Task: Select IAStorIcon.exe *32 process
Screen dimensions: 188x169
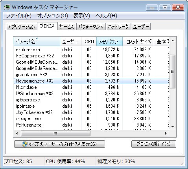Action: [x=92, y=94]
